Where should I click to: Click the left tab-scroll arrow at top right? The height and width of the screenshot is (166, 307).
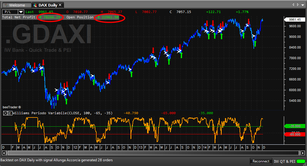coord(293,5)
